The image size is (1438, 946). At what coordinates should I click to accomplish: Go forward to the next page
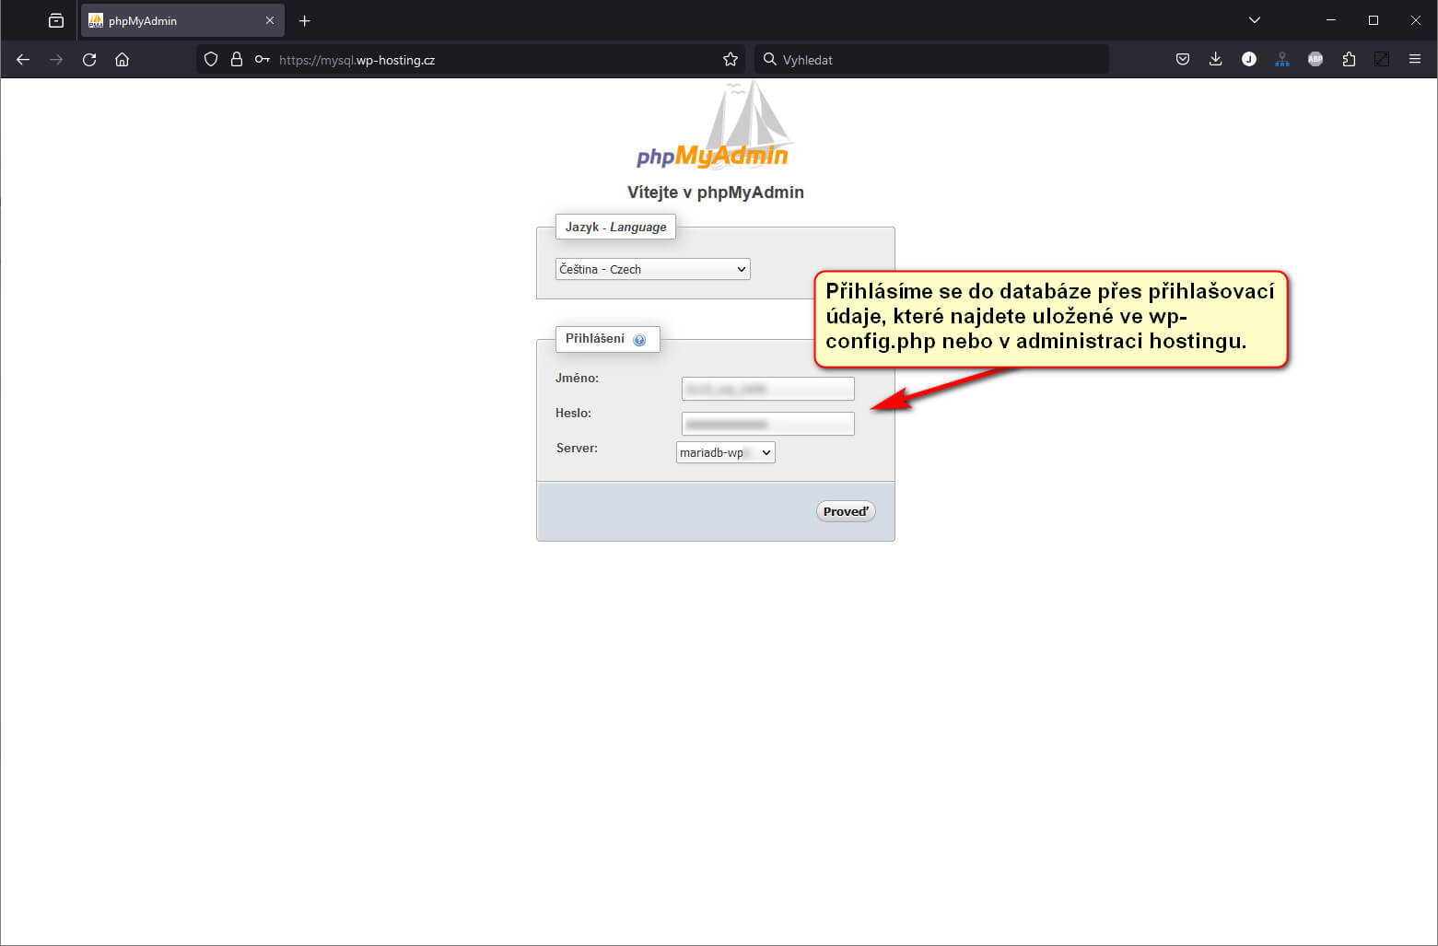(x=56, y=60)
